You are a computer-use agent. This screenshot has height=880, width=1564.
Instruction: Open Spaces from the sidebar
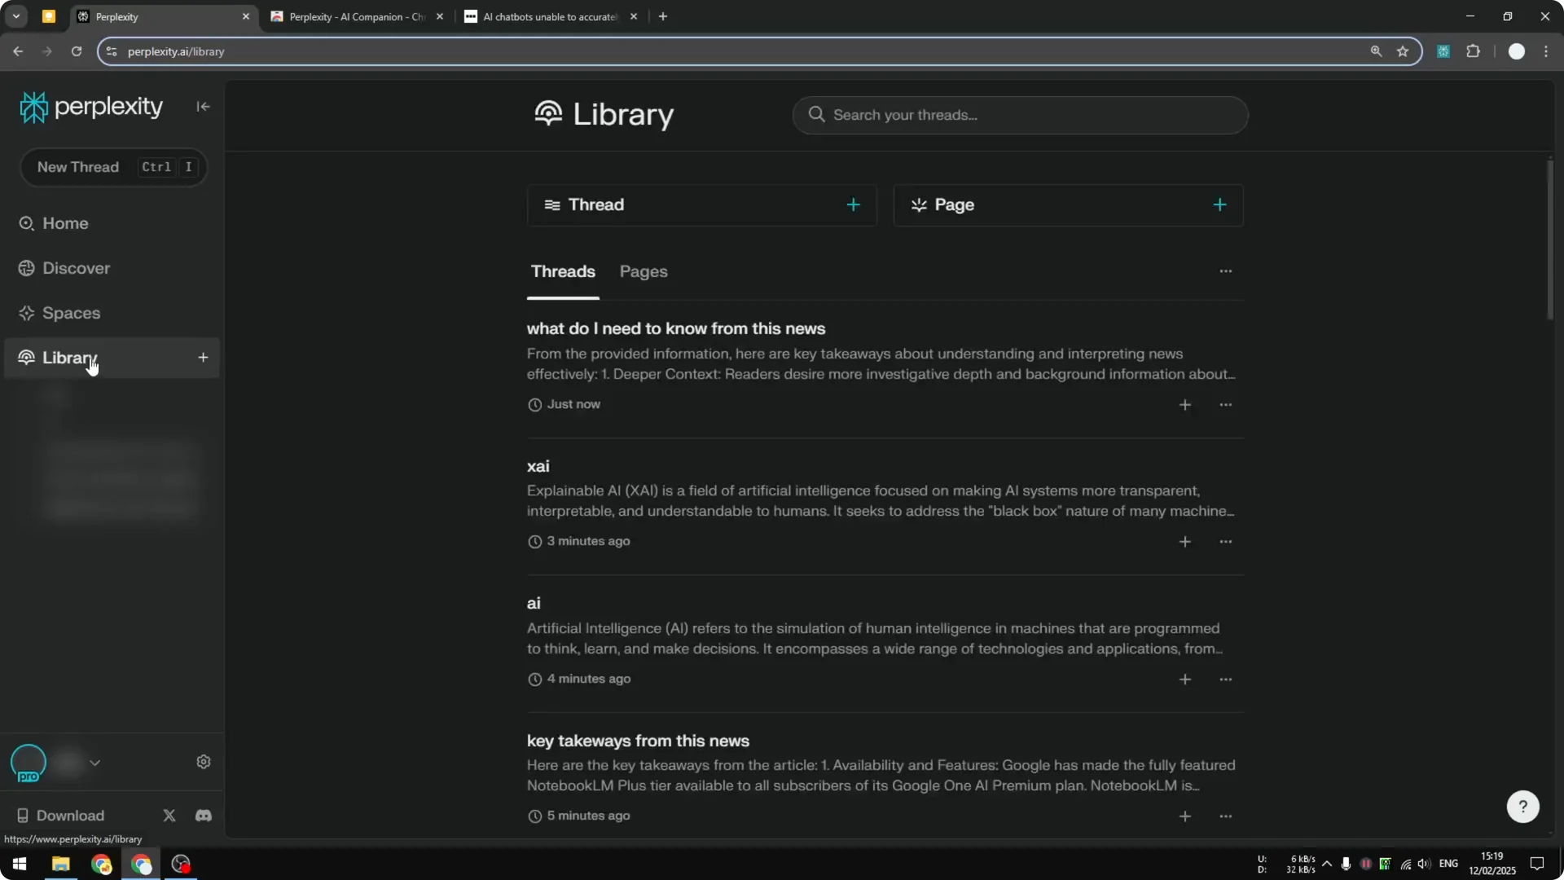(26, 313)
